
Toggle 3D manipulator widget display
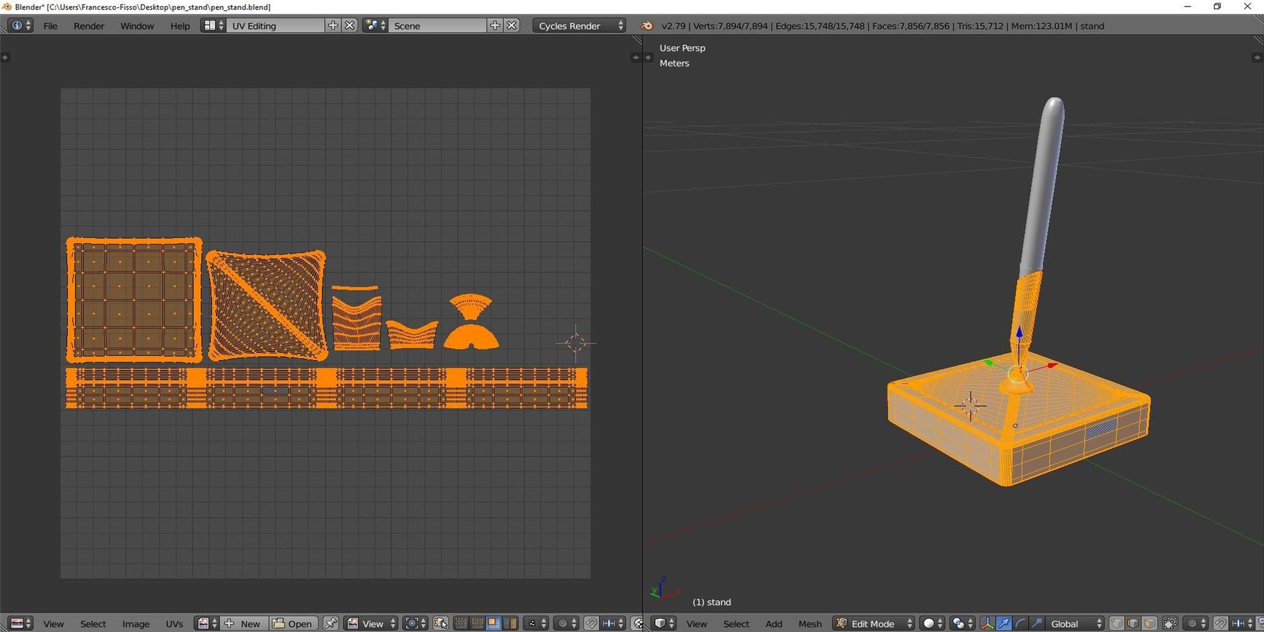click(x=987, y=623)
